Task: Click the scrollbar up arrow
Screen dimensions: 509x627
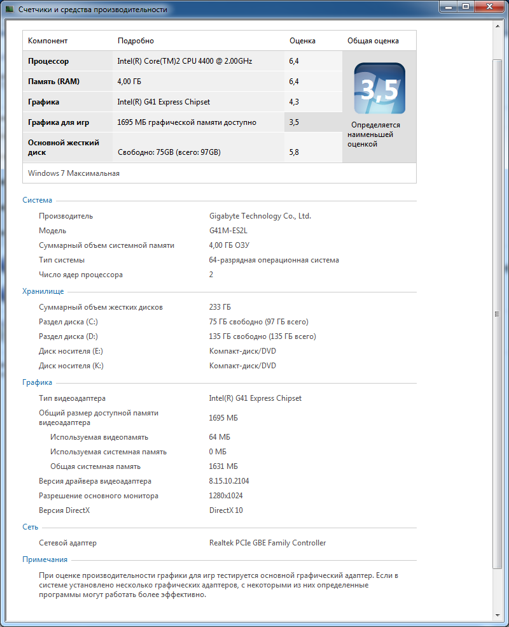Action: click(x=498, y=26)
